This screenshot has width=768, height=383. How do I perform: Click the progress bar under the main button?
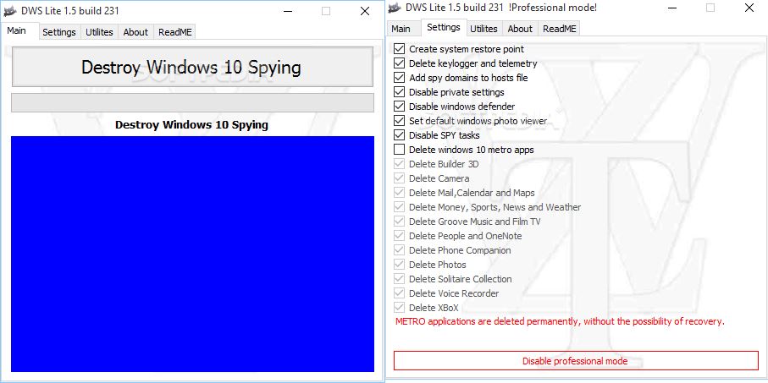[x=192, y=102]
